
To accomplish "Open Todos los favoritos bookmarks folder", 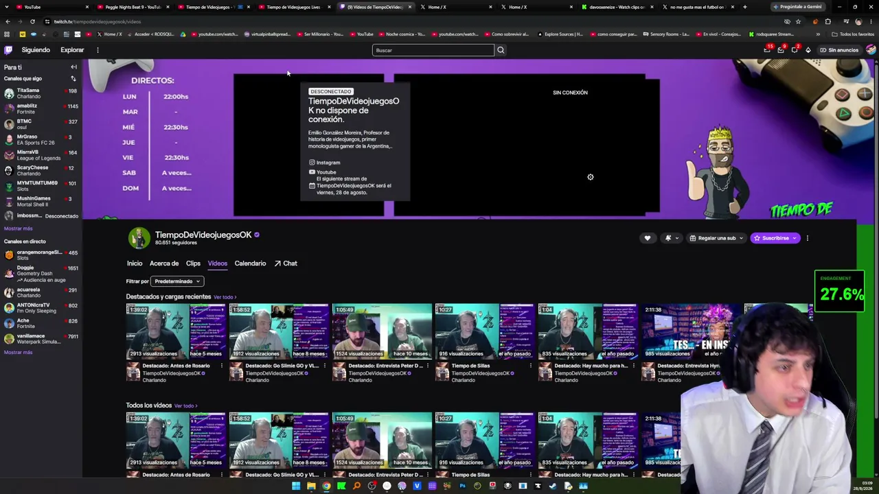I will click(x=854, y=34).
